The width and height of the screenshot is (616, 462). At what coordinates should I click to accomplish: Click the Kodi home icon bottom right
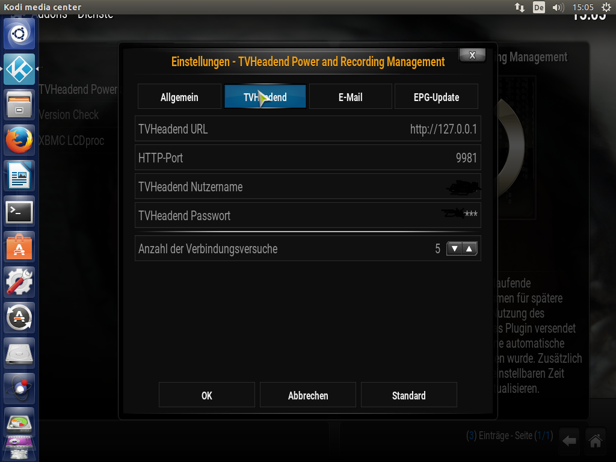(595, 441)
